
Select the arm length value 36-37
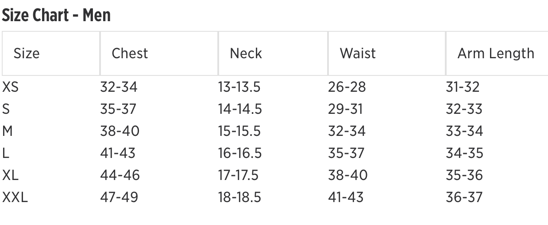click(464, 197)
